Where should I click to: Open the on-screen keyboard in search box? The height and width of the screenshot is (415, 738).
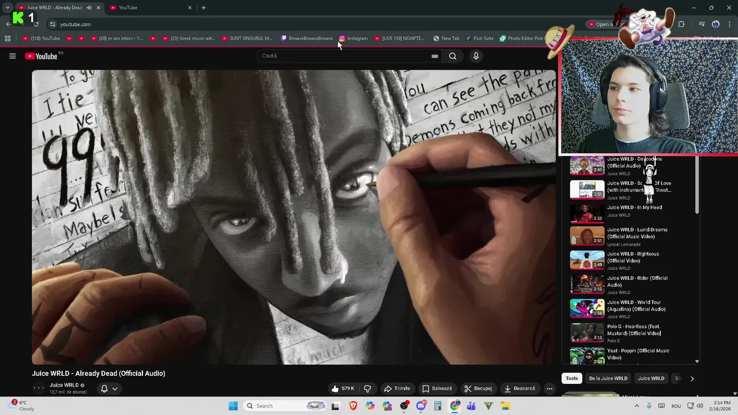point(435,56)
